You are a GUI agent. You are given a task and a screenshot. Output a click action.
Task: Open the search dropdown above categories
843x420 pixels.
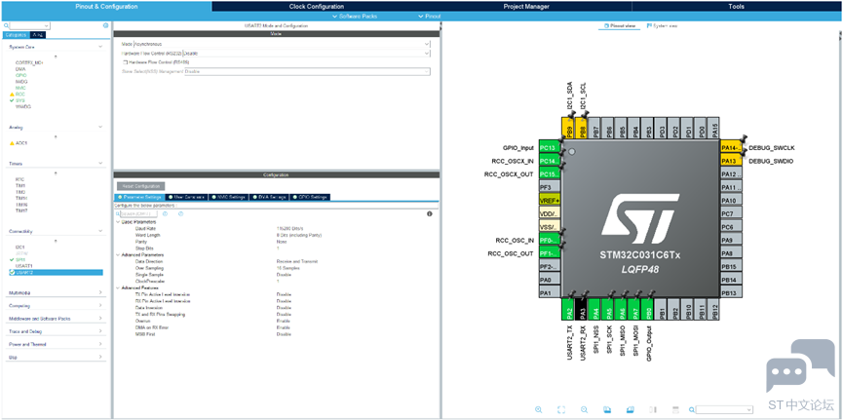point(30,25)
